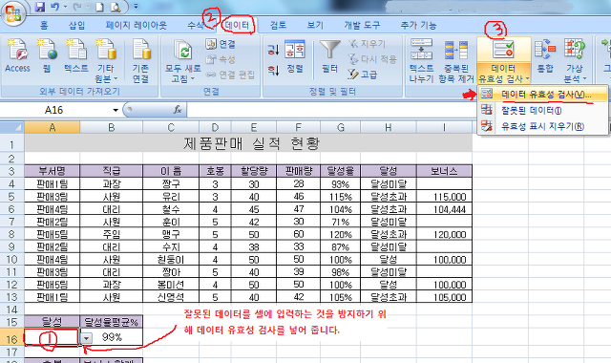Sort ascending with the top sort icon
The width and height of the screenshot is (611, 363).
pyautogui.click(x=273, y=50)
